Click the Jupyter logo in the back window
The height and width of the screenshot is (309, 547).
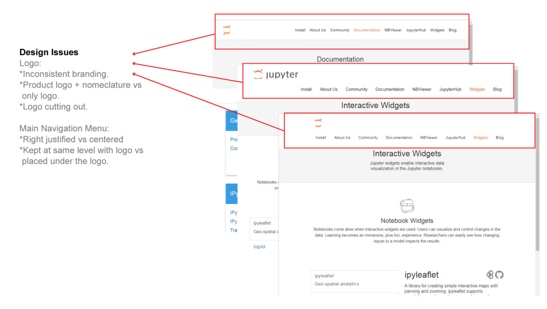point(227,30)
